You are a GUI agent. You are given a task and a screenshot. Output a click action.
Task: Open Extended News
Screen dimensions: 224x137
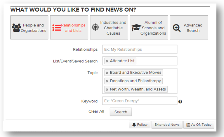(167, 124)
